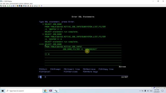This screenshot has width=166, height=93.
Task: Place cursor on the 'SELECT JOB_NAME' input line
Action: coord(83,44)
